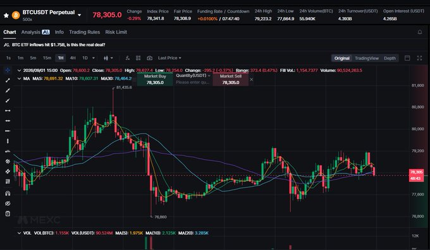Take a chart snapshot with the camera icon
This screenshot has height=250, width=430.
pyautogui.click(x=149, y=58)
